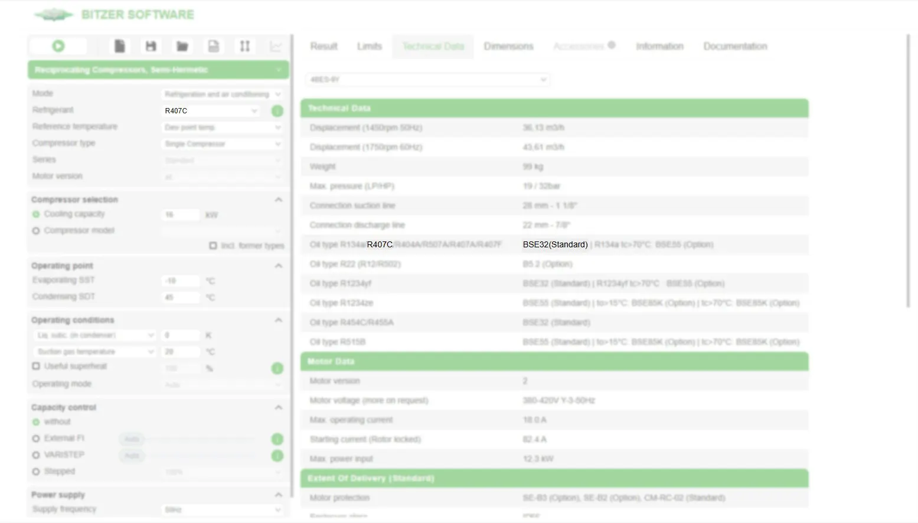
Task: Select the Compressor model radio button
Action: 36,231
